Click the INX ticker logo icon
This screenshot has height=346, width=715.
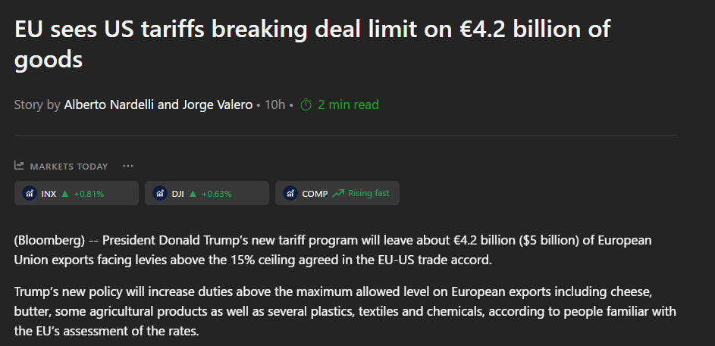click(x=30, y=193)
